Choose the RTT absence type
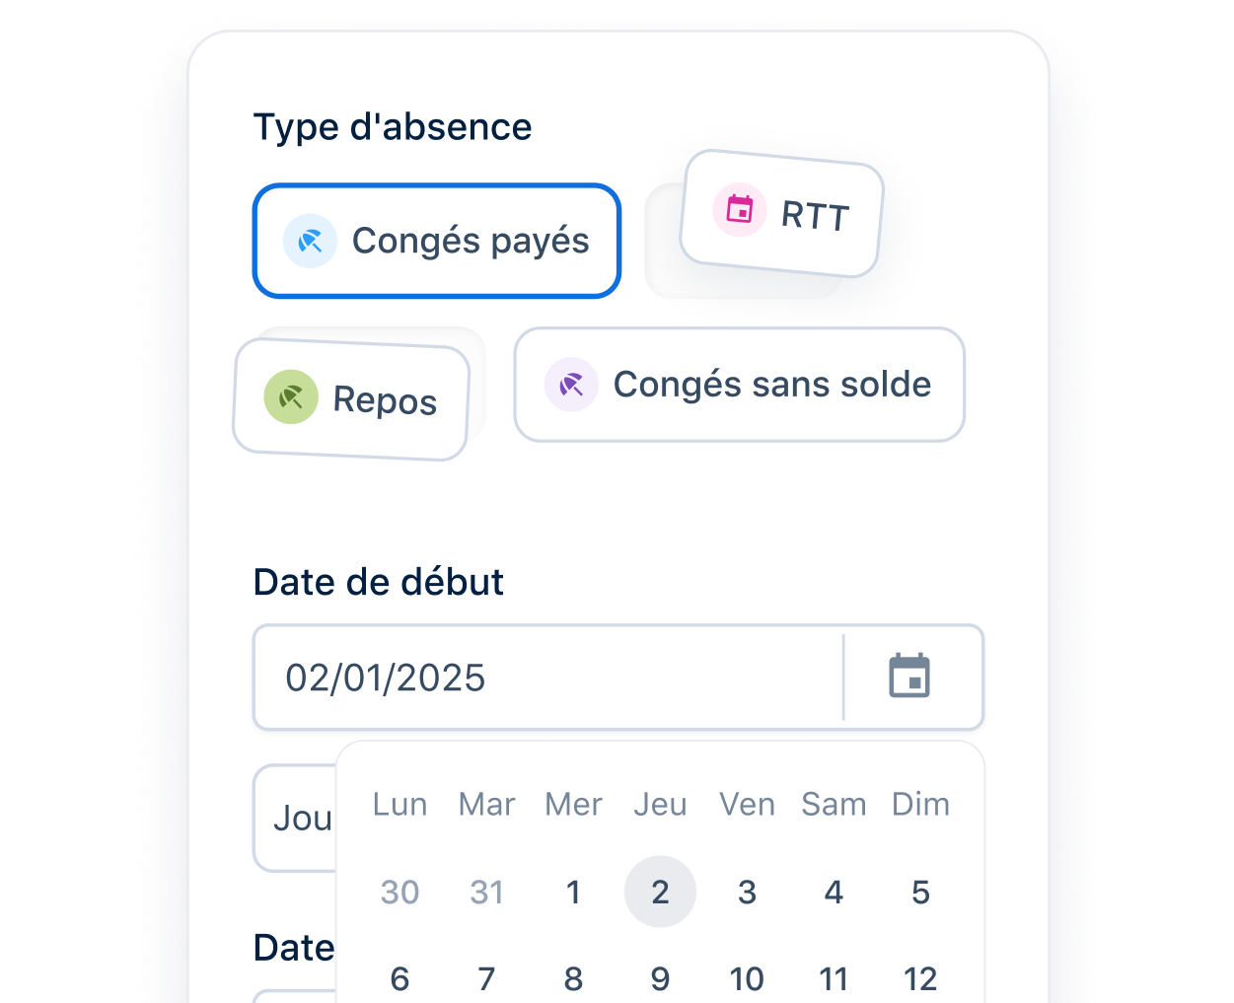 click(782, 213)
